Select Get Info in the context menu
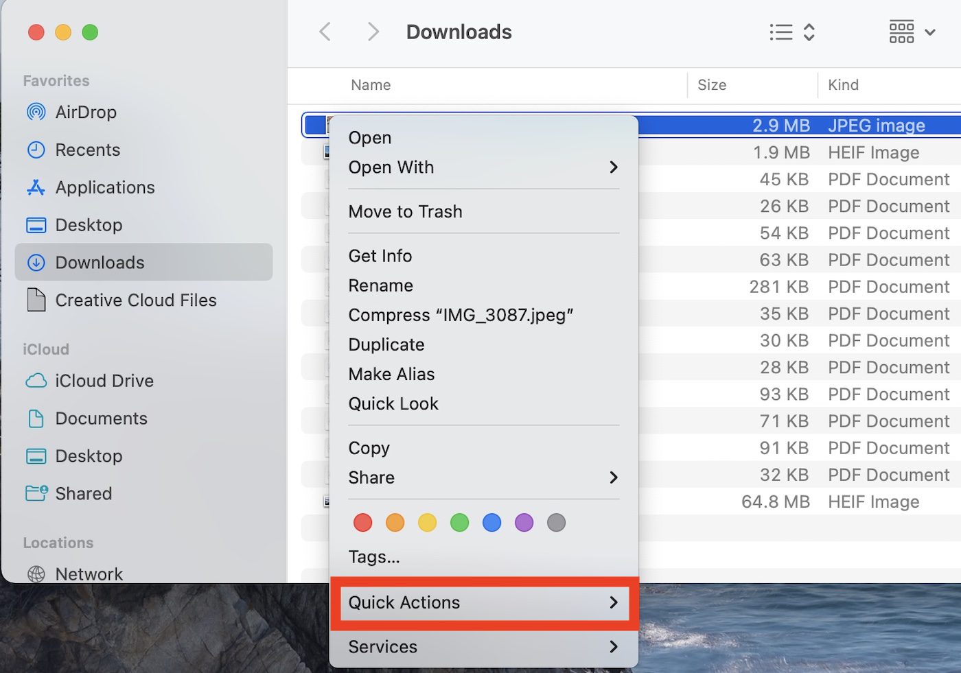 (x=380, y=256)
